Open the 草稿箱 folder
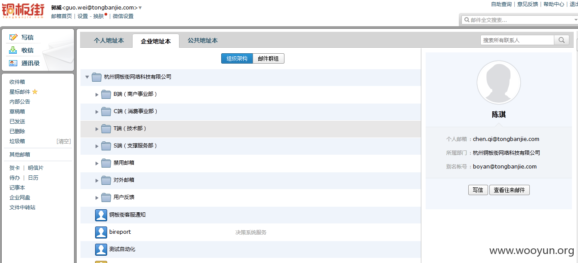The width and height of the screenshot is (578, 263). tap(17, 111)
